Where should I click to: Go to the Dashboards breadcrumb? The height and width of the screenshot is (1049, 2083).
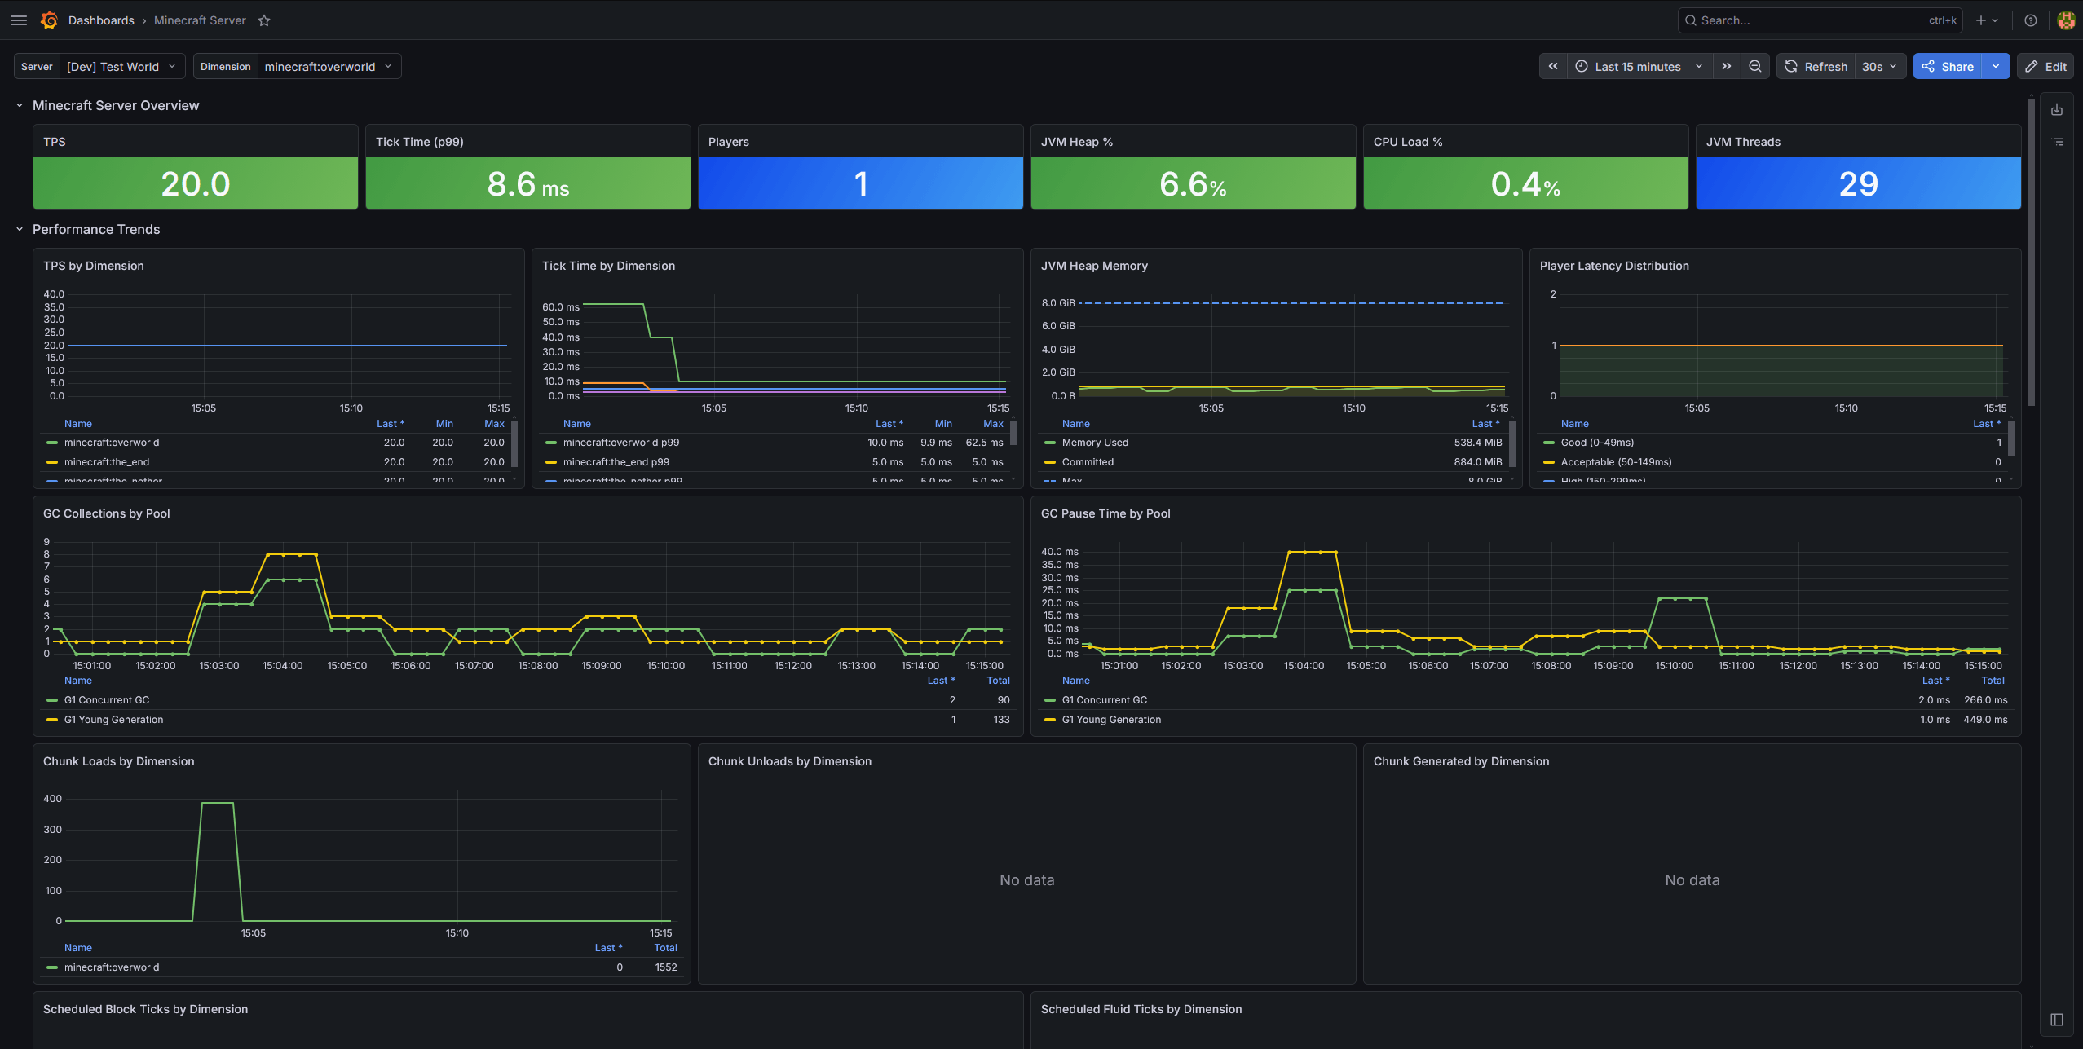101,20
